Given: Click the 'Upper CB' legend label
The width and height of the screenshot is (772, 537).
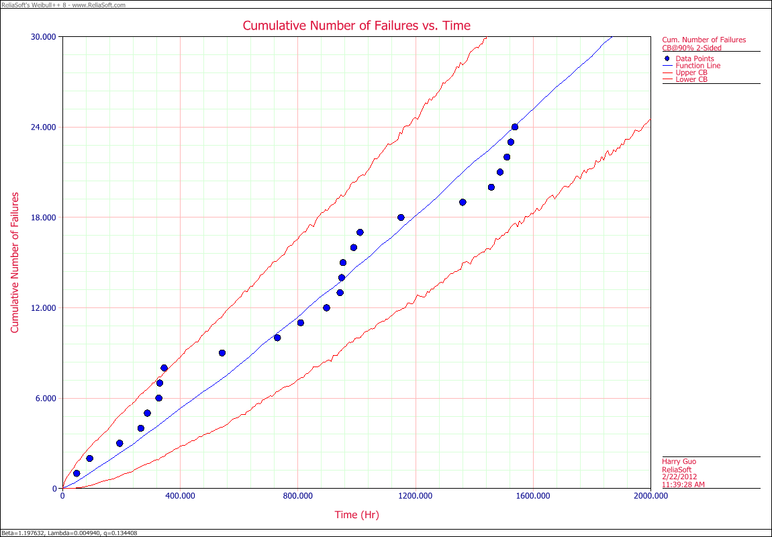Looking at the screenshot, I should tap(691, 72).
